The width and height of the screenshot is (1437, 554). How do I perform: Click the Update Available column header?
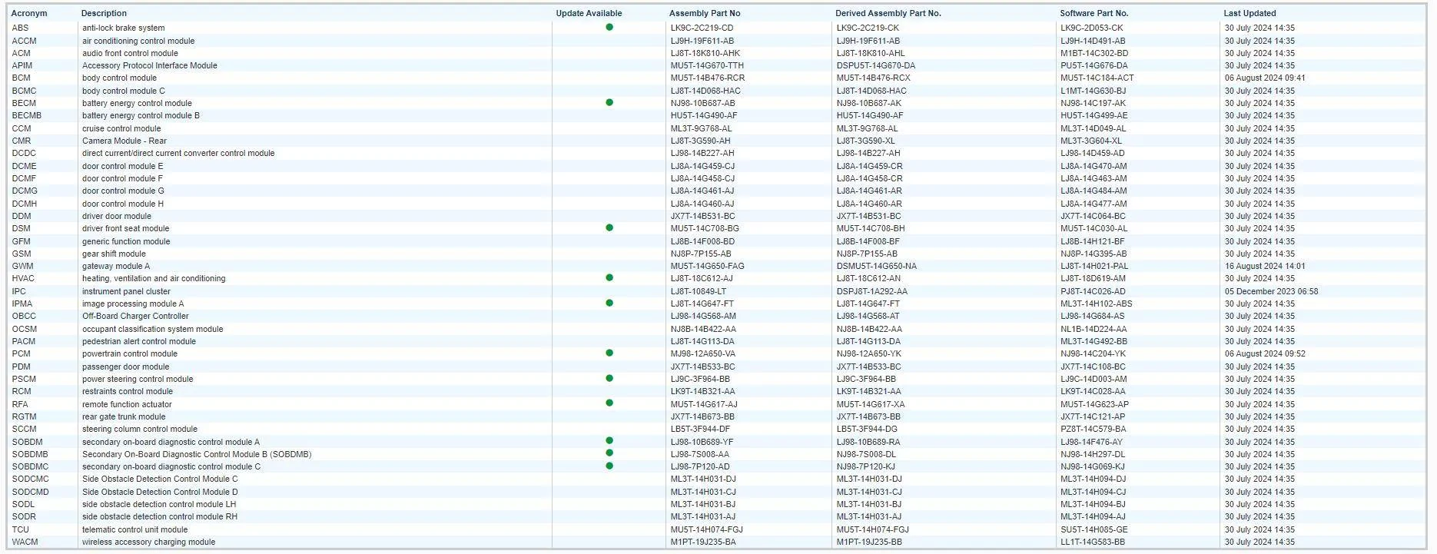[589, 13]
